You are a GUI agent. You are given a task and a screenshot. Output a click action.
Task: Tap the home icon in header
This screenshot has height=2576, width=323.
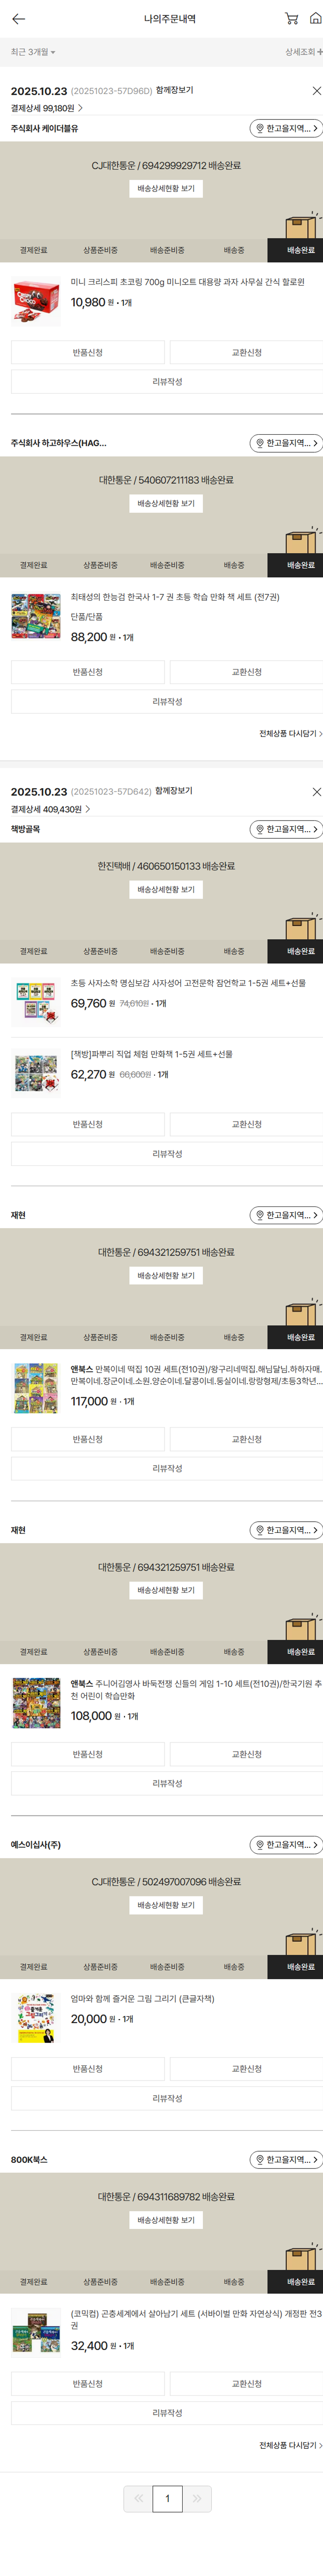click(x=315, y=19)
